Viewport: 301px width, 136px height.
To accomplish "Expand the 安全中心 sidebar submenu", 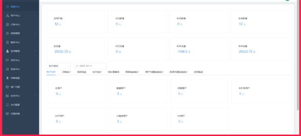I will 35,96.
